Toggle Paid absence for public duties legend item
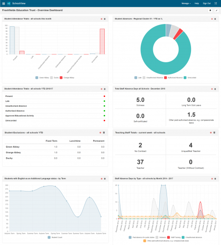Viewport: 221px width, 245px height. [142, 237]
